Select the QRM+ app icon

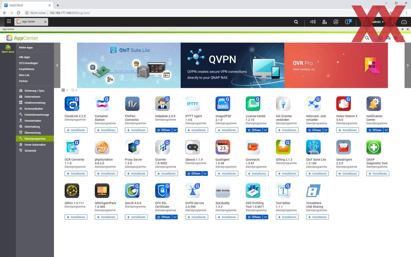[72, 191]
